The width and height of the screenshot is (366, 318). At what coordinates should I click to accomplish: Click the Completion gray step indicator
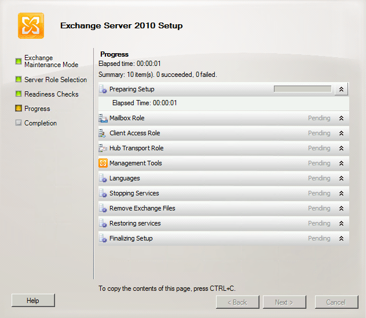19,123
